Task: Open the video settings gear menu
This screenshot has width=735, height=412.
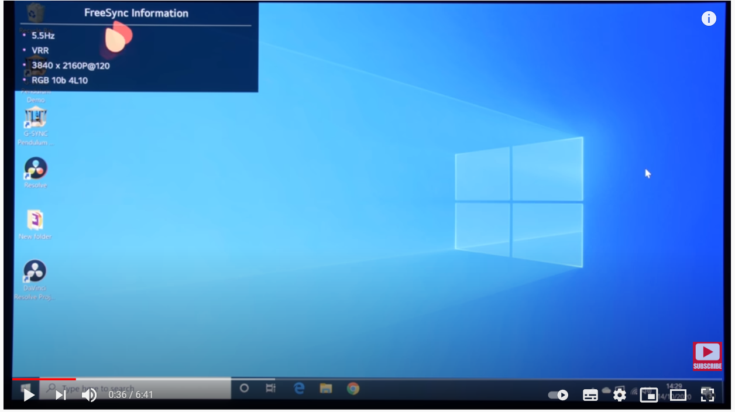Action: (x=619, y=395)
